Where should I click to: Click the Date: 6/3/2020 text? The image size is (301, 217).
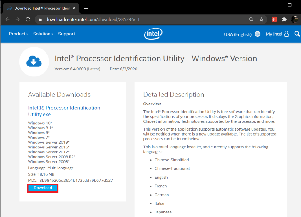(123, 69)
